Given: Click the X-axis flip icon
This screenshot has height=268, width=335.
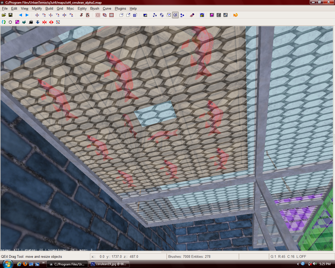Looking at the screenshot, I should click(x=37, y=15).
